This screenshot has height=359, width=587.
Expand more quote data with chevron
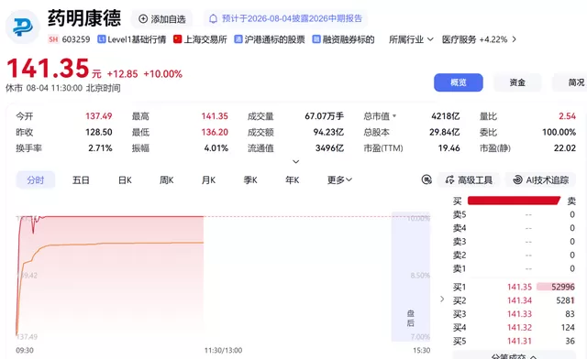pyautogui.click(x=295, y=161)
